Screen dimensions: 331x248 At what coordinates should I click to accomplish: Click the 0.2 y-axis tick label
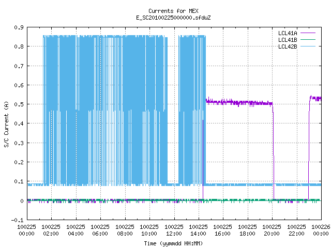tap(19, 162)
